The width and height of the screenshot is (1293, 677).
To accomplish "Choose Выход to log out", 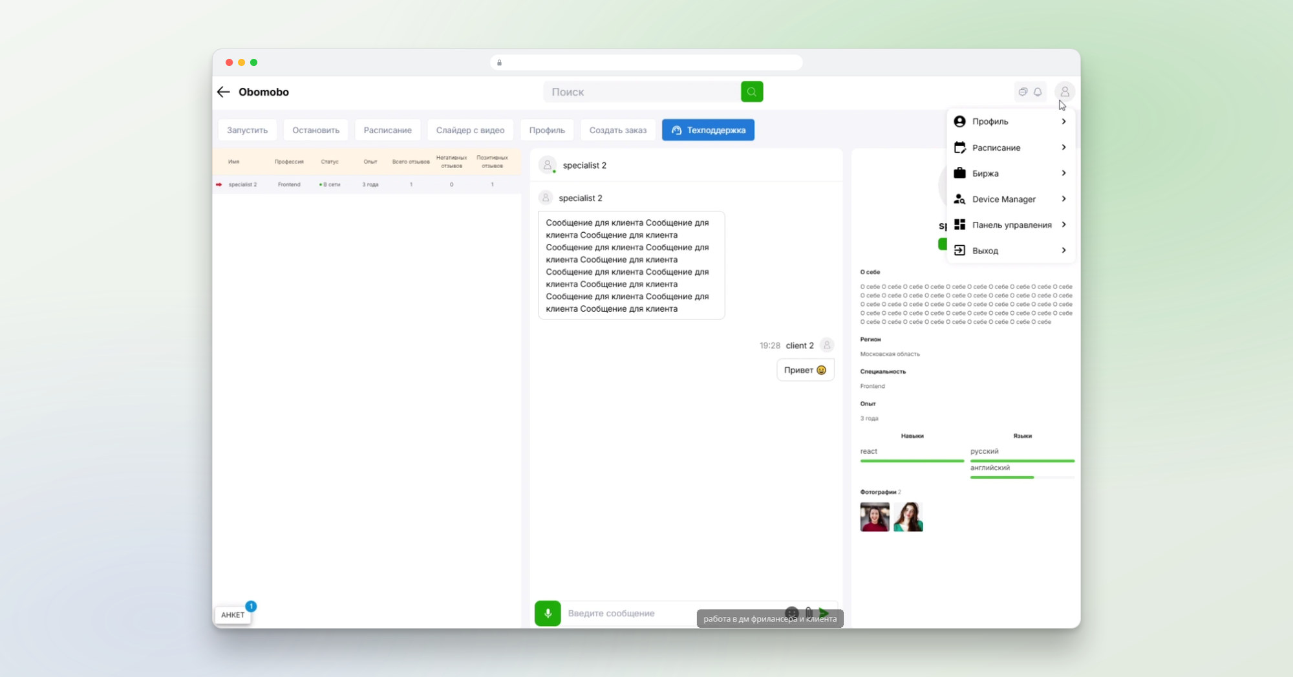I will point(1010,250).
